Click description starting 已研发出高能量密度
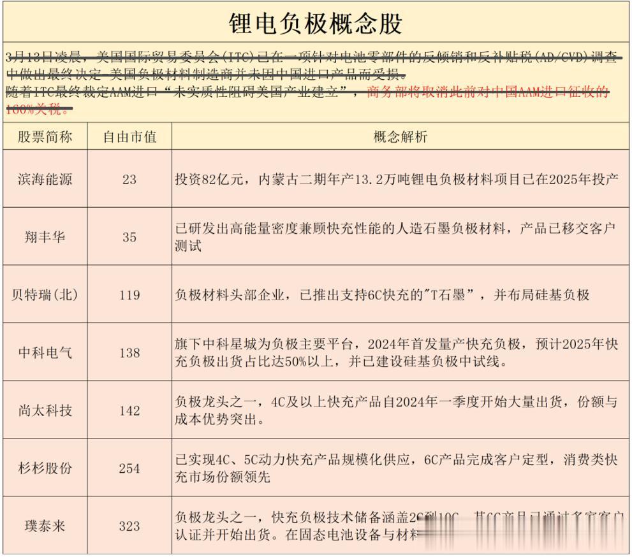632x557 pixels. point(395,237)
